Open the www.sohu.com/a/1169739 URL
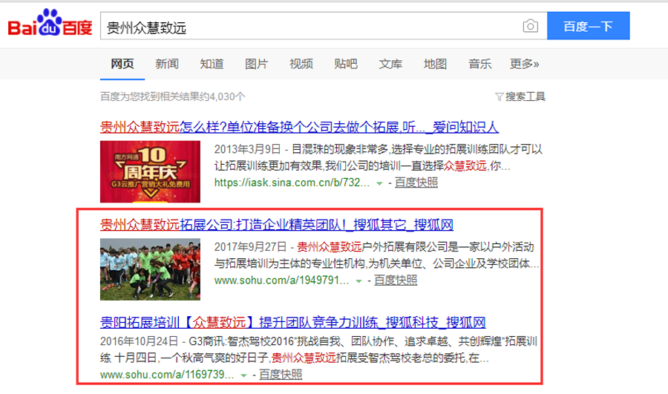 (167, 375)
